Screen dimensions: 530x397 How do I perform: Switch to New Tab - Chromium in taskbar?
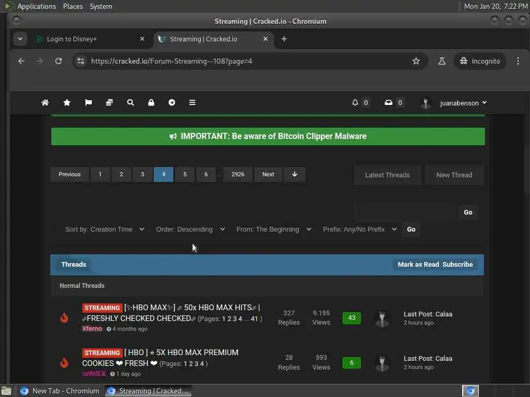[x=60, y=391]
